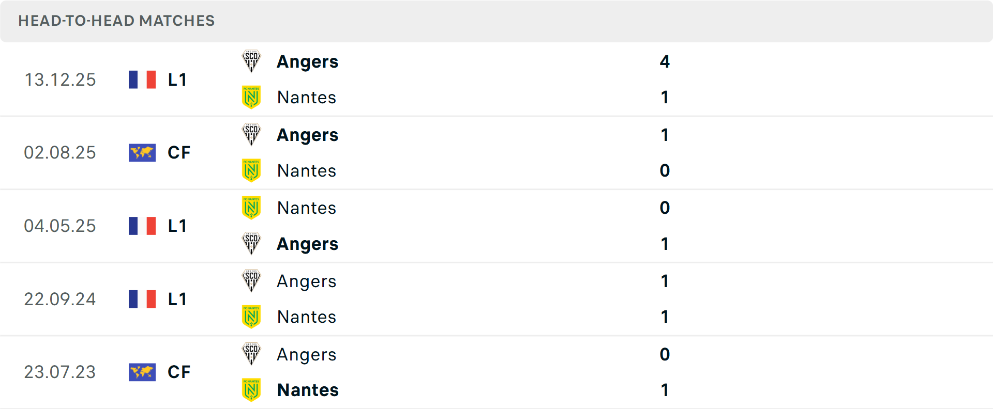
Task: Click the Nantes crest in the 13.12.25 match
Action: (x=251, y=97)
